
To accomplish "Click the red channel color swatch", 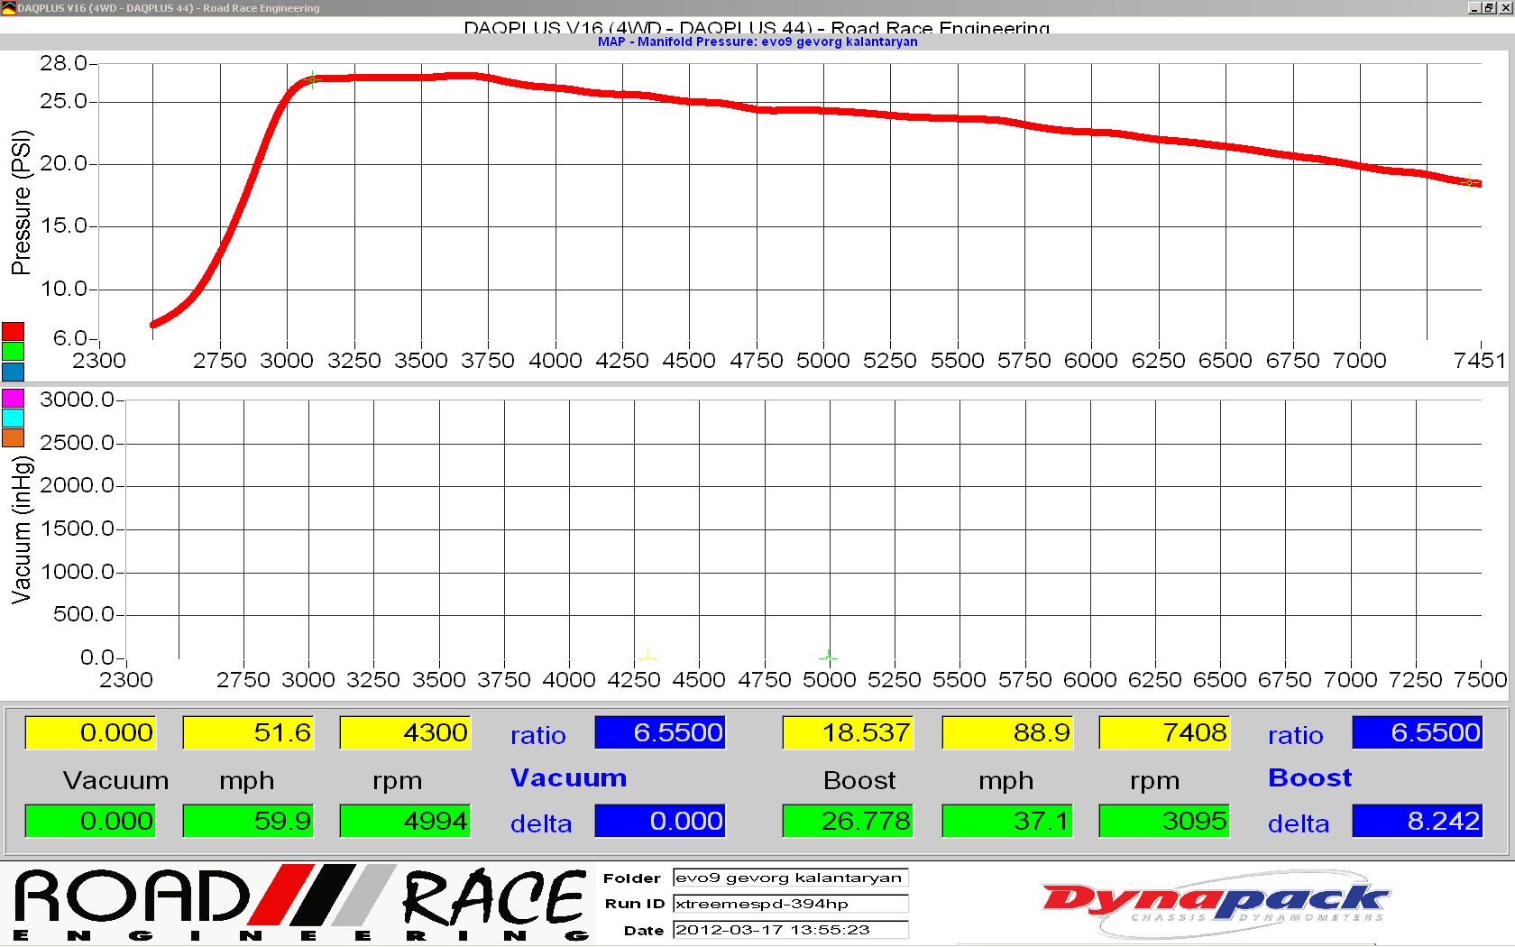I will click(13, 331).
